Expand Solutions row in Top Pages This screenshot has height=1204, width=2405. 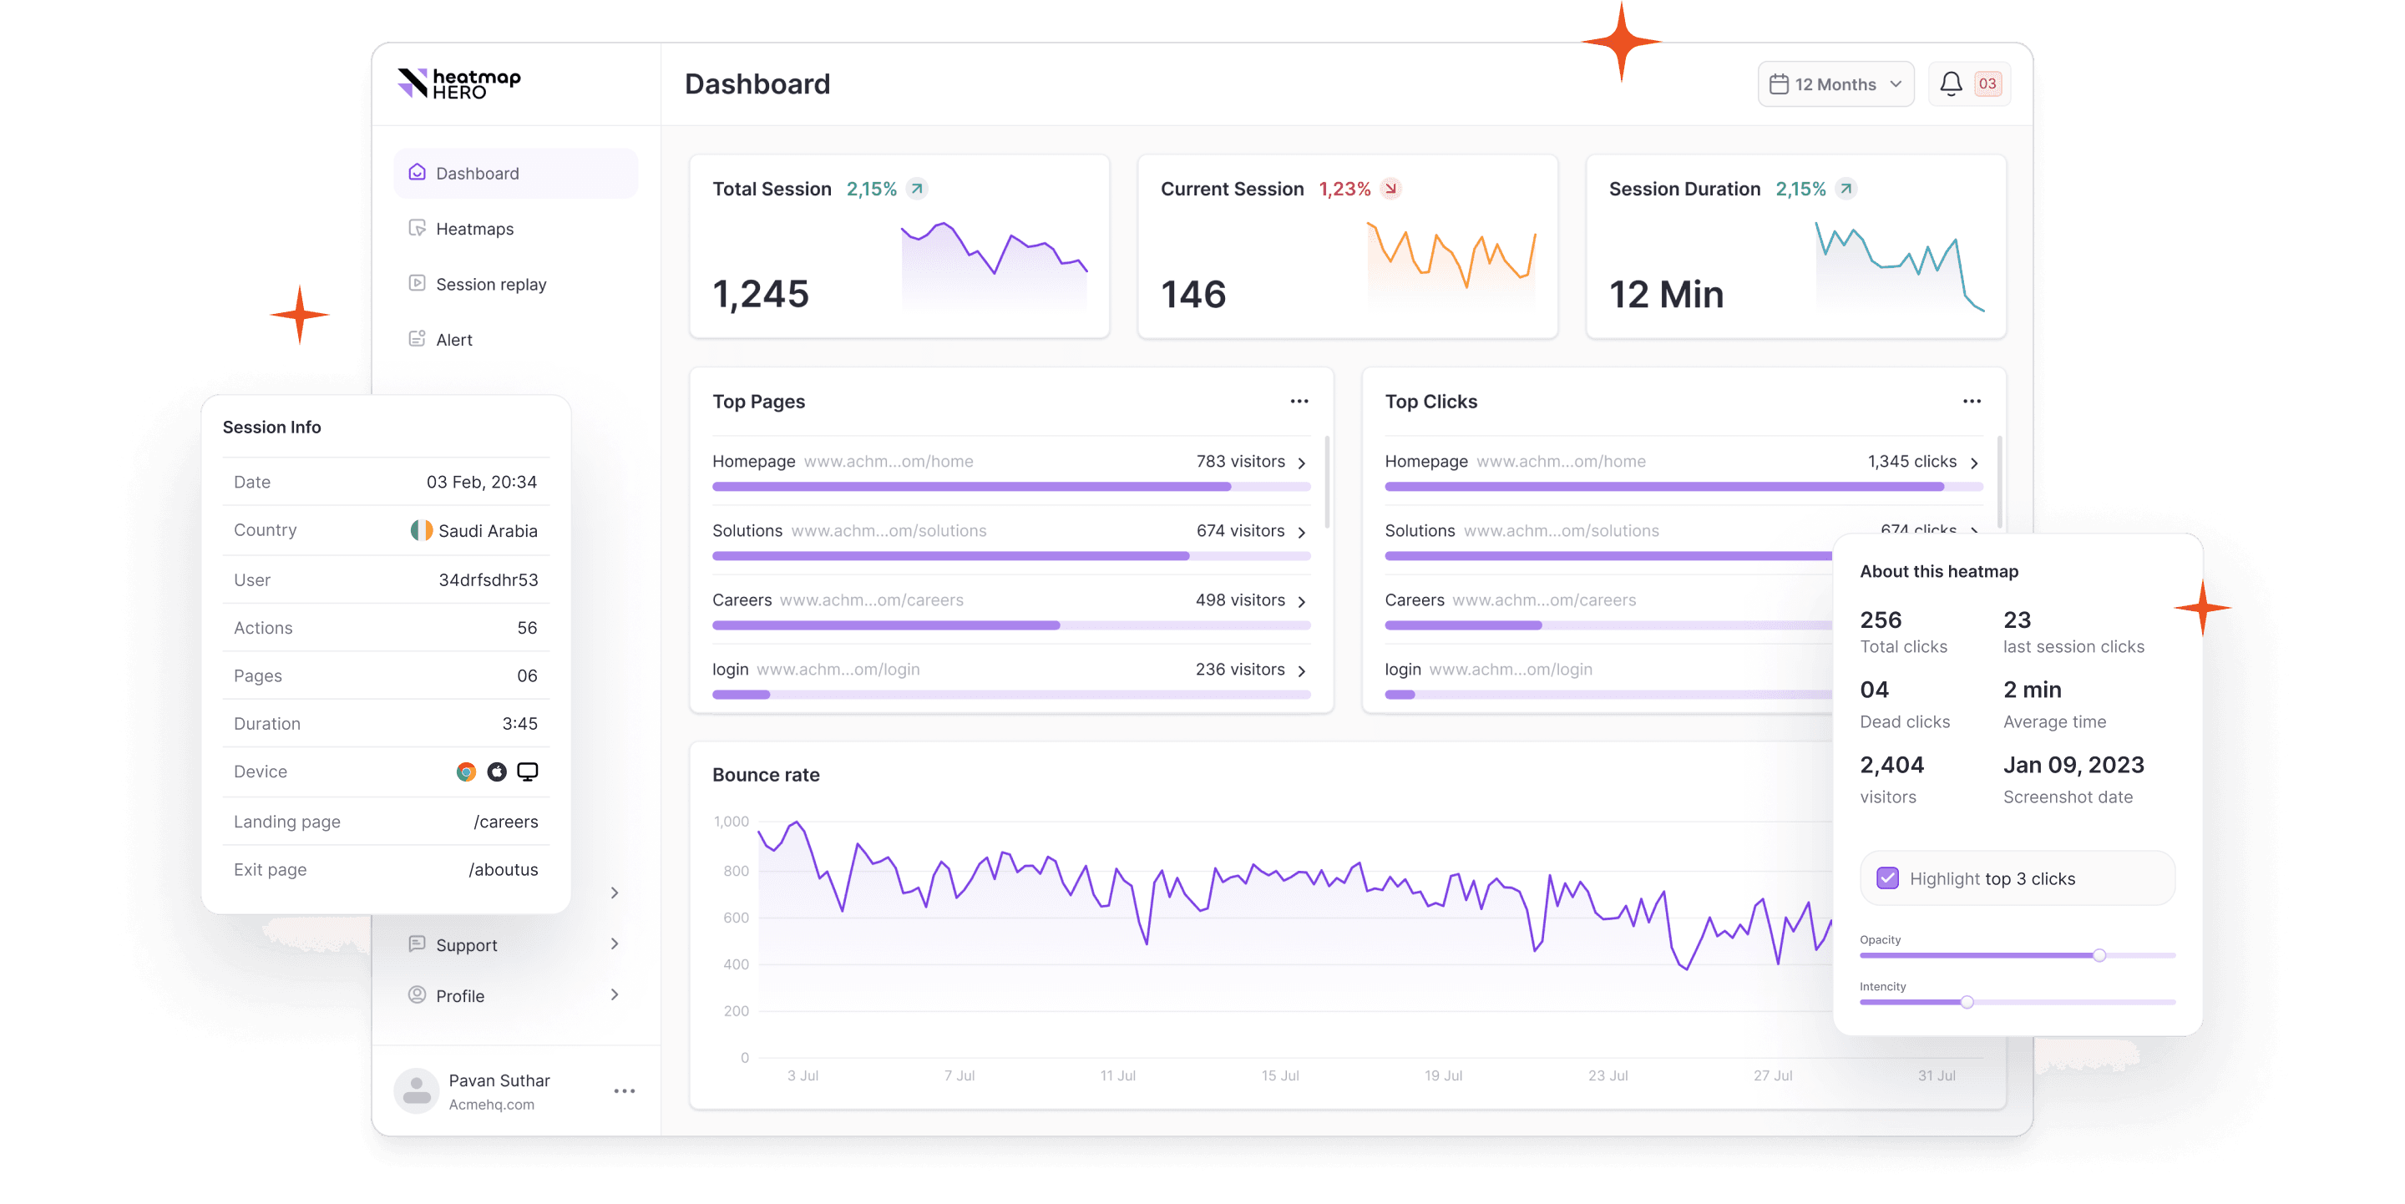click(x=1302, y=532)
